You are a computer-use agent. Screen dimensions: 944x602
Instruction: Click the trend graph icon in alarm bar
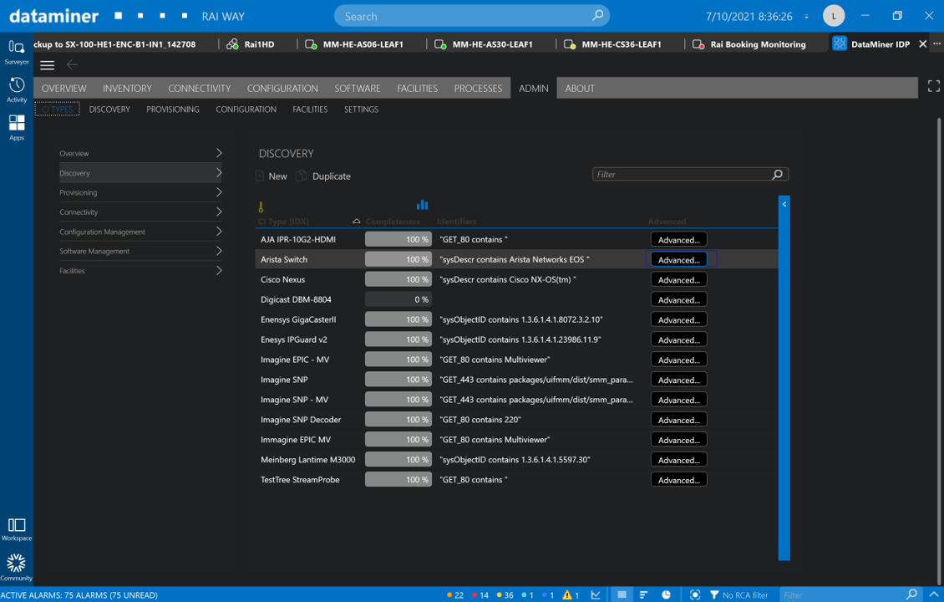pos(596,594)
